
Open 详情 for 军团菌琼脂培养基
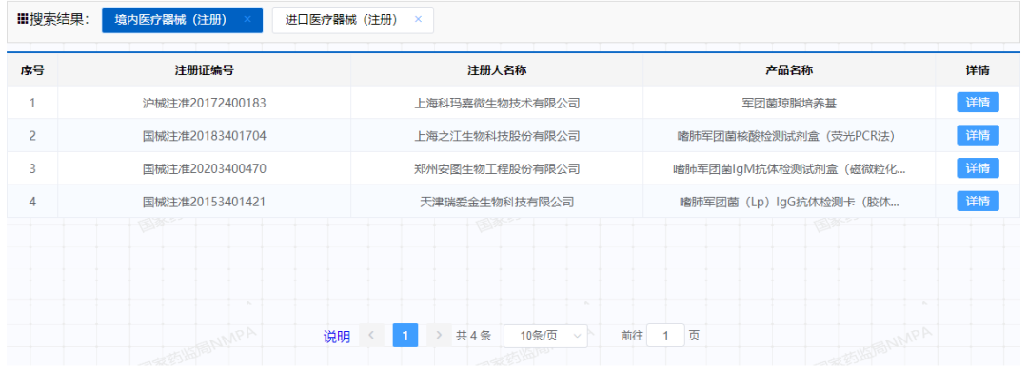tap(978, 103)
